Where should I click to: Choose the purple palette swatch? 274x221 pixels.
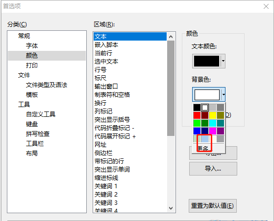coord(221,131)
